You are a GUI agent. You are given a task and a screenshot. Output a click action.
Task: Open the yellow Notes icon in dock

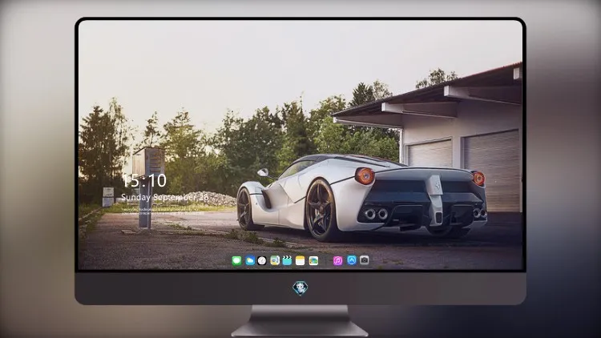pyautogui.click(x=300, y=261)
